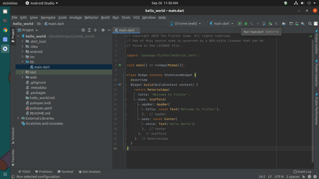
Task: Click the run gutter arrow beside main()
Action: (x=120, y=65)
